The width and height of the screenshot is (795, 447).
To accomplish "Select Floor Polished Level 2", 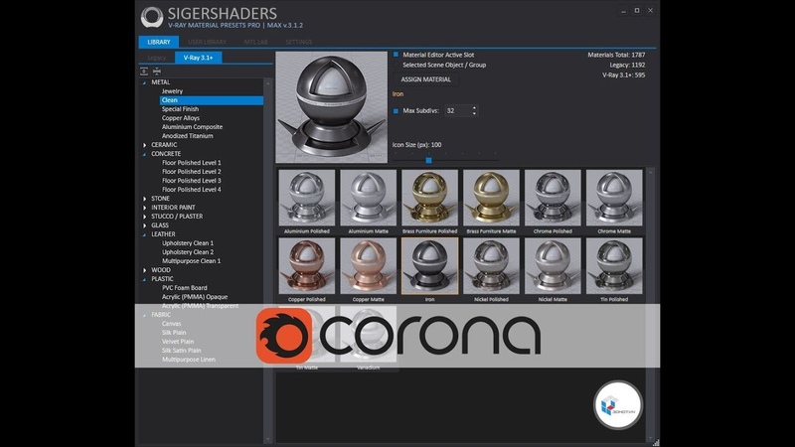I will 192,172.
